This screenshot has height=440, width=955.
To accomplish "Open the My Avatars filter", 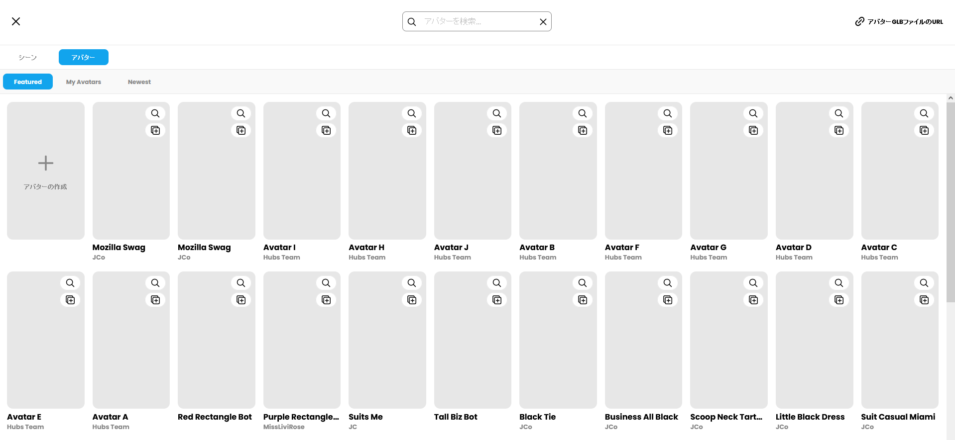I will (84, 82).
